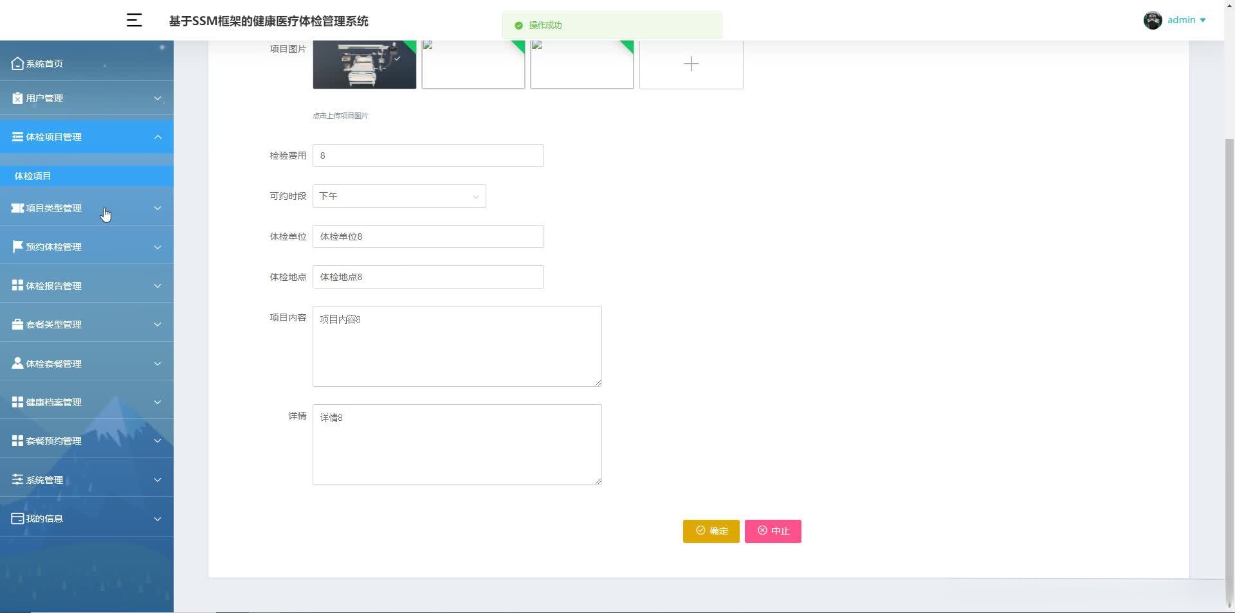The height and width of the screenshot is (613, 1235).
Task: Click the ticket icon beside 项目类型管理
Action: pos(17,208)
